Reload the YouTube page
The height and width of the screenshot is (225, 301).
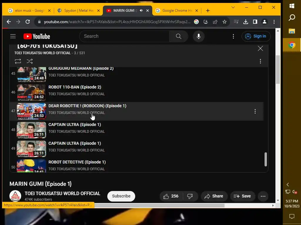point(28,22)
